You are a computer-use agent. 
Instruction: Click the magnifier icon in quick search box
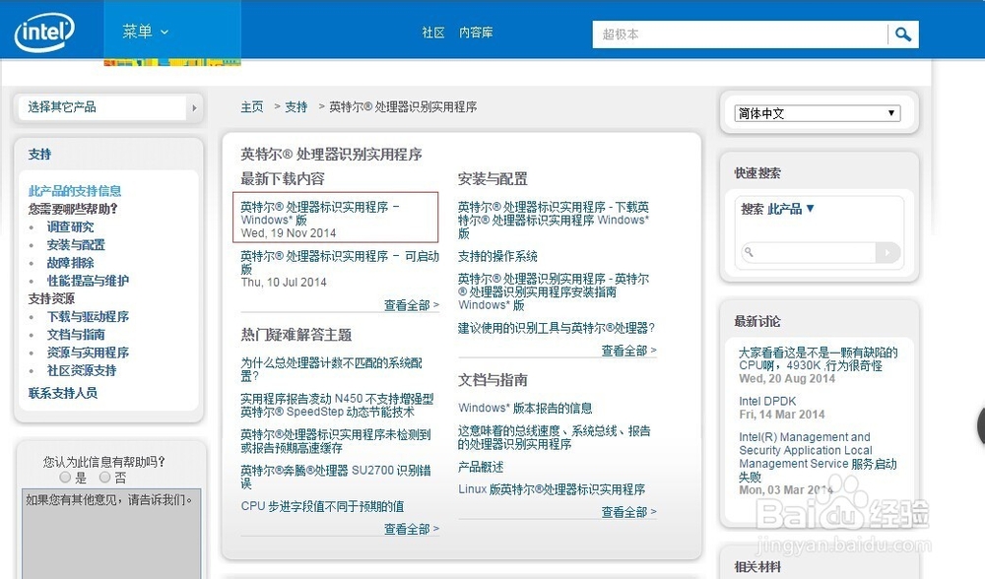tap(749, 252)
